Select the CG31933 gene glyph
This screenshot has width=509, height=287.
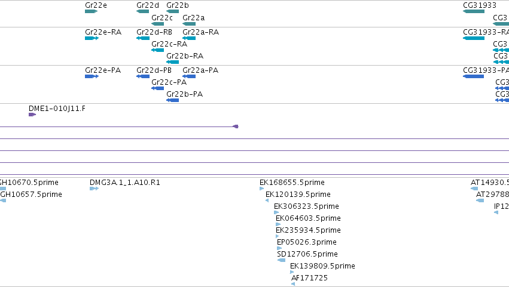pos(474,11)
